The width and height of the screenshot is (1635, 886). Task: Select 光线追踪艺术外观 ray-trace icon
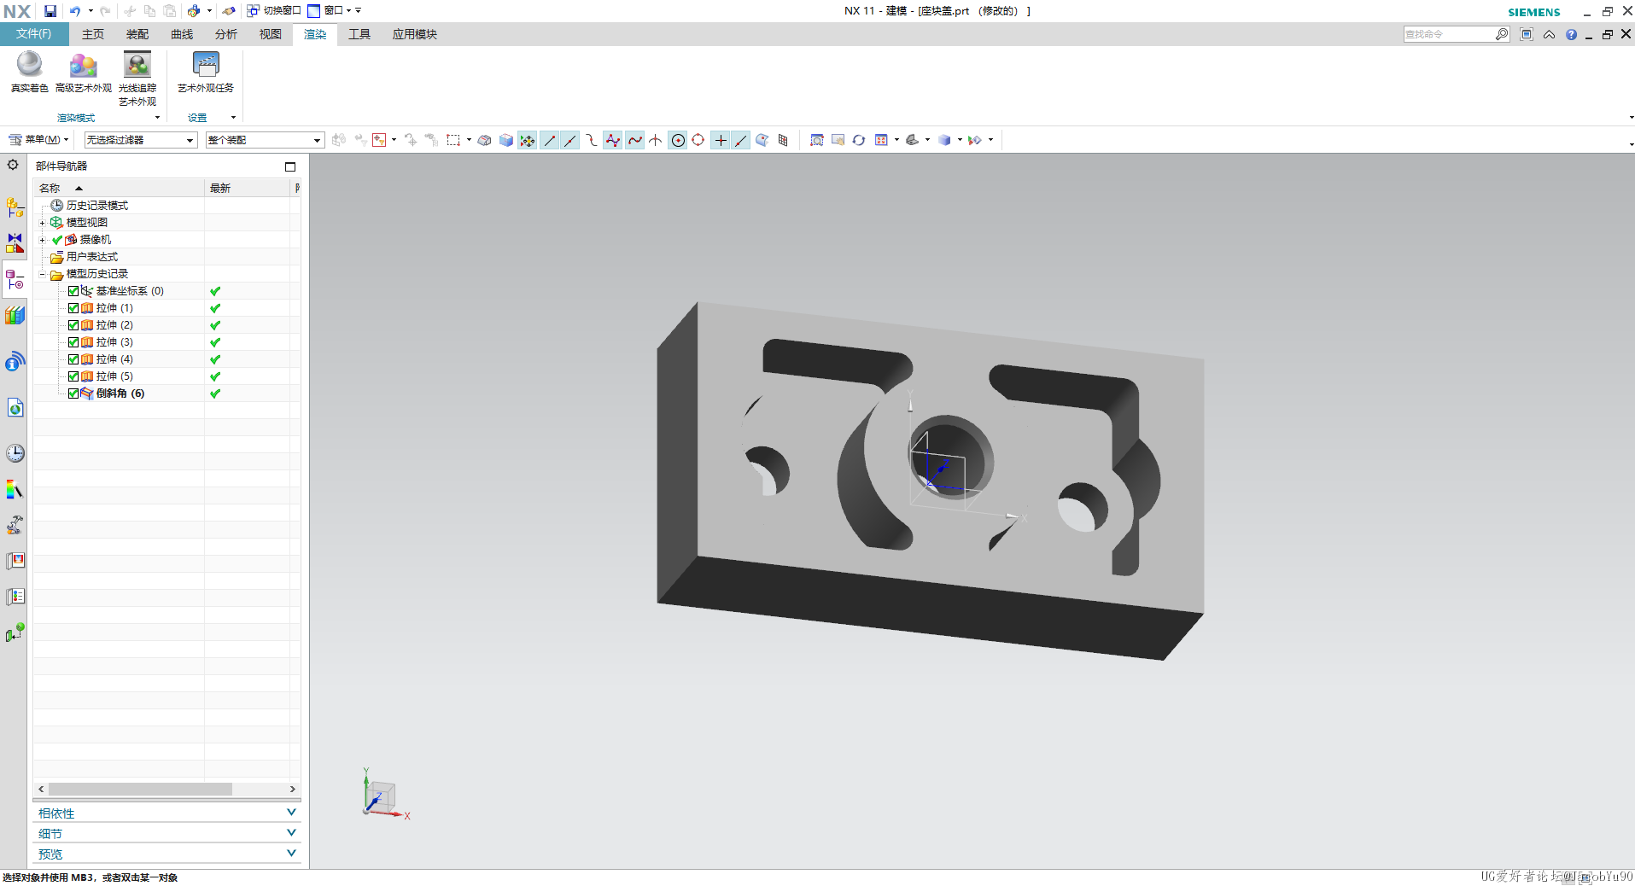[x=137, y=64]
